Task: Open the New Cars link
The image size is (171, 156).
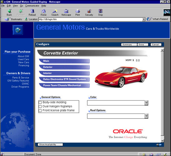Action: pyautogui.click(x=24, y=62)
